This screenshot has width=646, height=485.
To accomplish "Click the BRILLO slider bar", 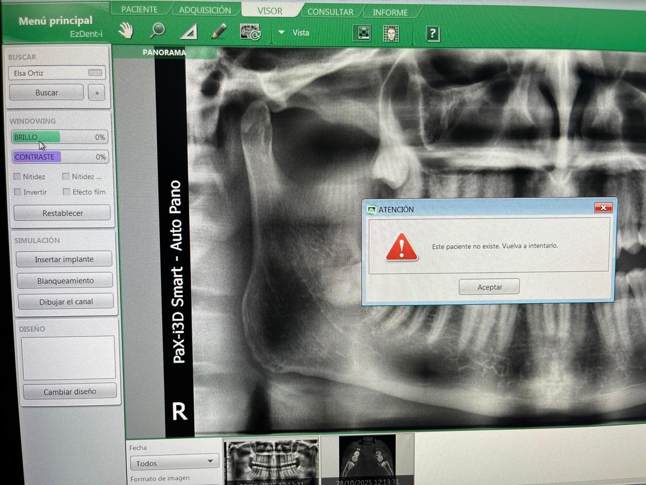I will tap(59, 137).
